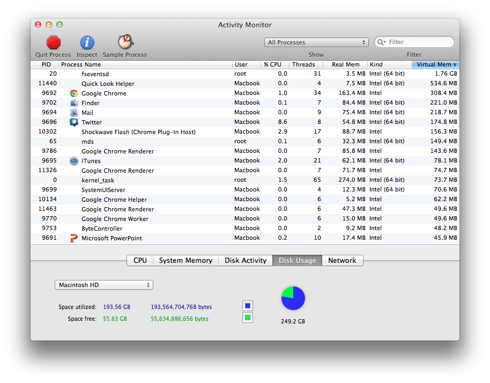Select the ByteController process row
490x383 pixels.
click(245, 229)
